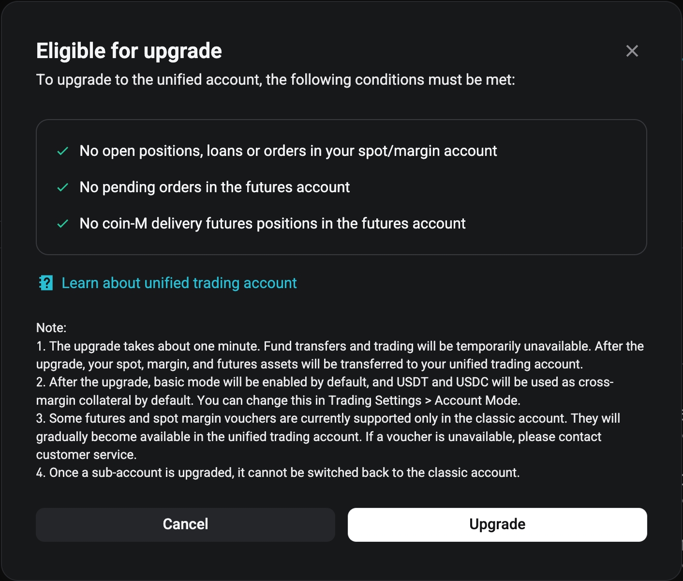The image size is (683, 581).
Task: Select the 'No pending orders in the futures account' text
Action: [214, 187]
